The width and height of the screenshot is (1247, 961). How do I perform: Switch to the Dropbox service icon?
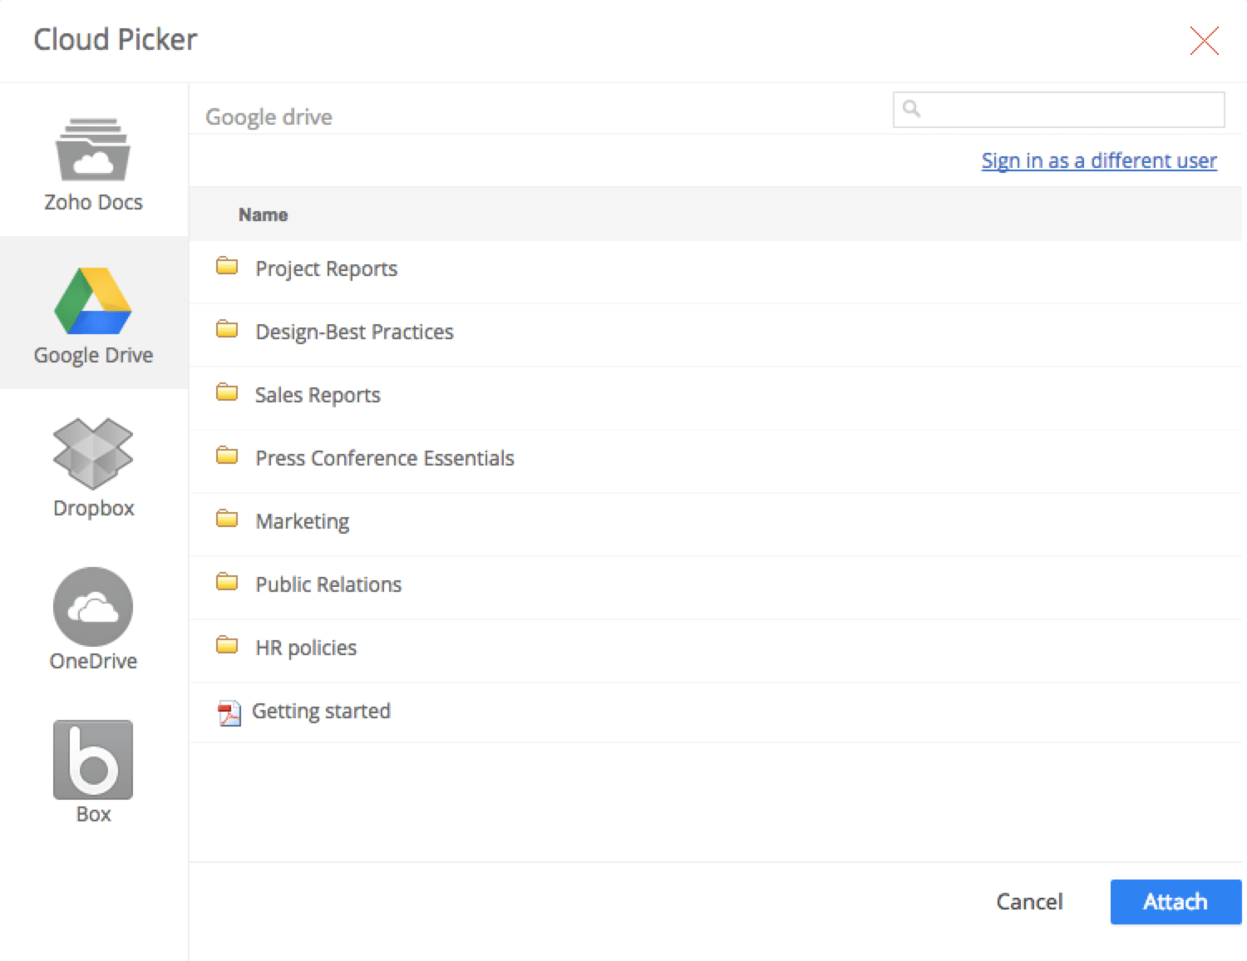click(93, 454)
